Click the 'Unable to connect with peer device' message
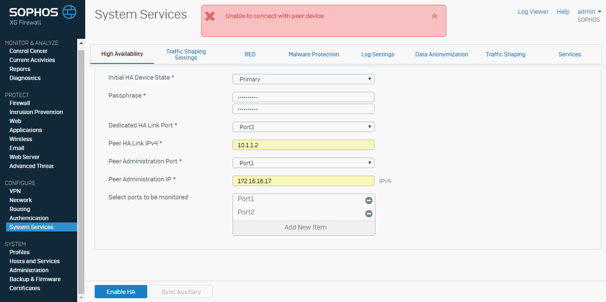This screenshot has width=606, height=302. click(275, 16)
